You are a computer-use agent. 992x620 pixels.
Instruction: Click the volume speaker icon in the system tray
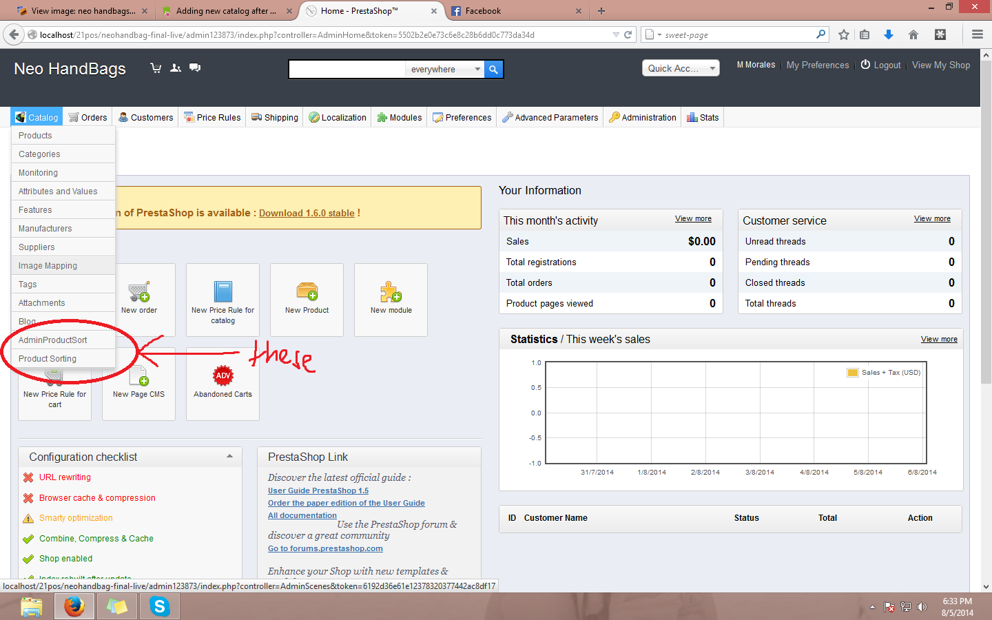click(922, 607)
